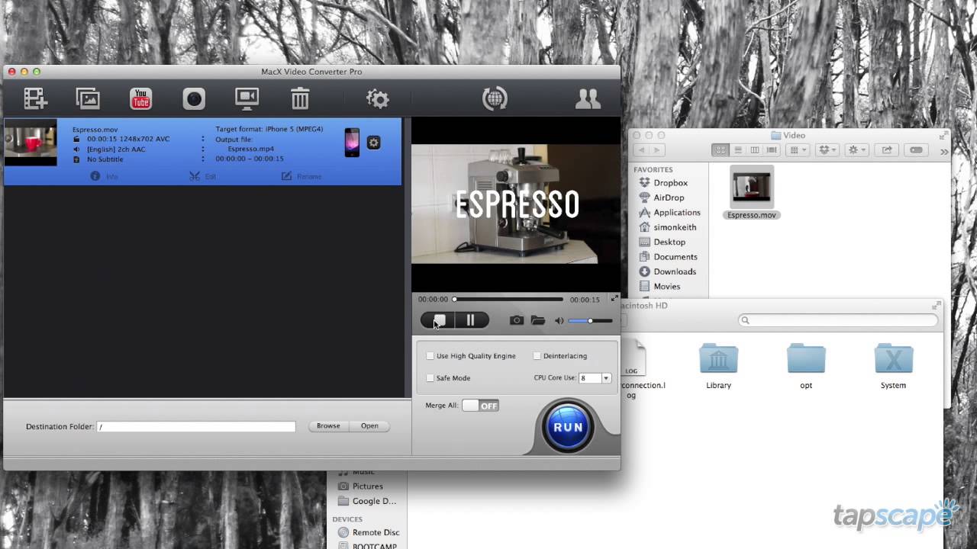Click back arrow in Video Finder window

pyautogui.click(x=641, y=150)
